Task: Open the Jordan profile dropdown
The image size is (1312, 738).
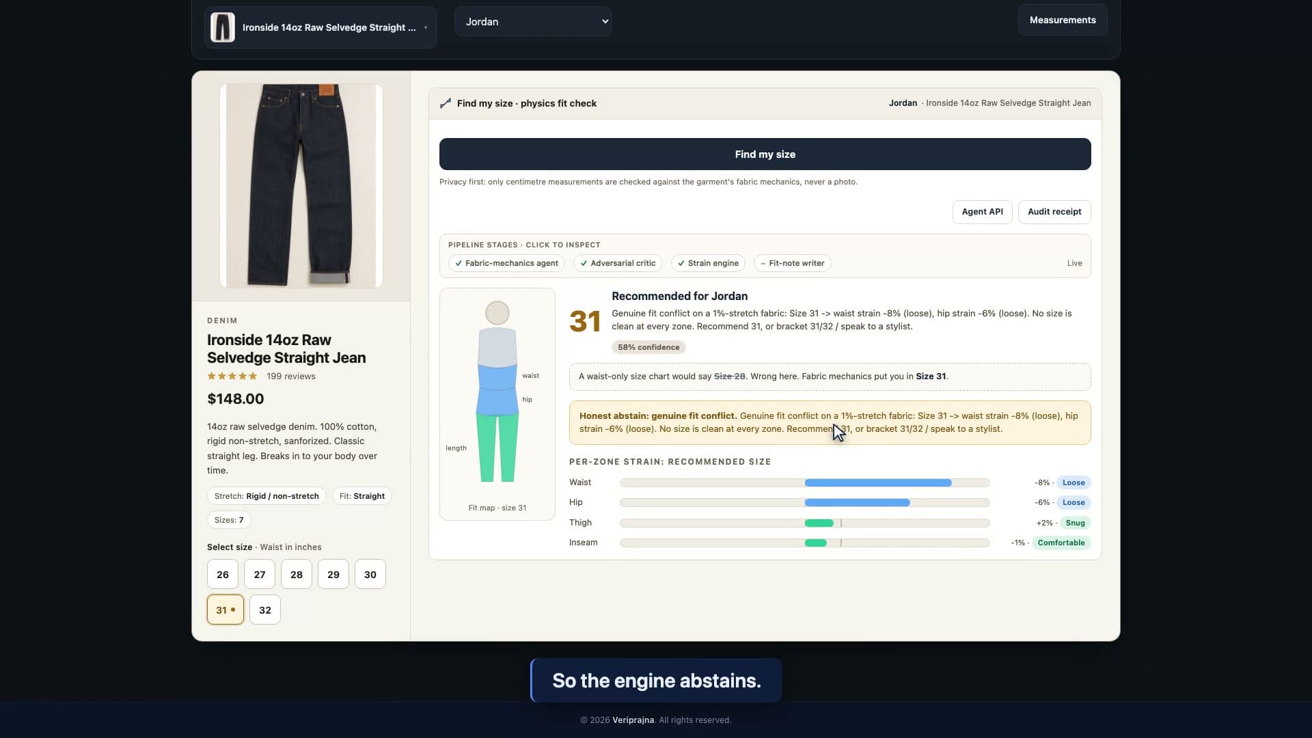Action: pyautogui.click(x=532, y=22)
